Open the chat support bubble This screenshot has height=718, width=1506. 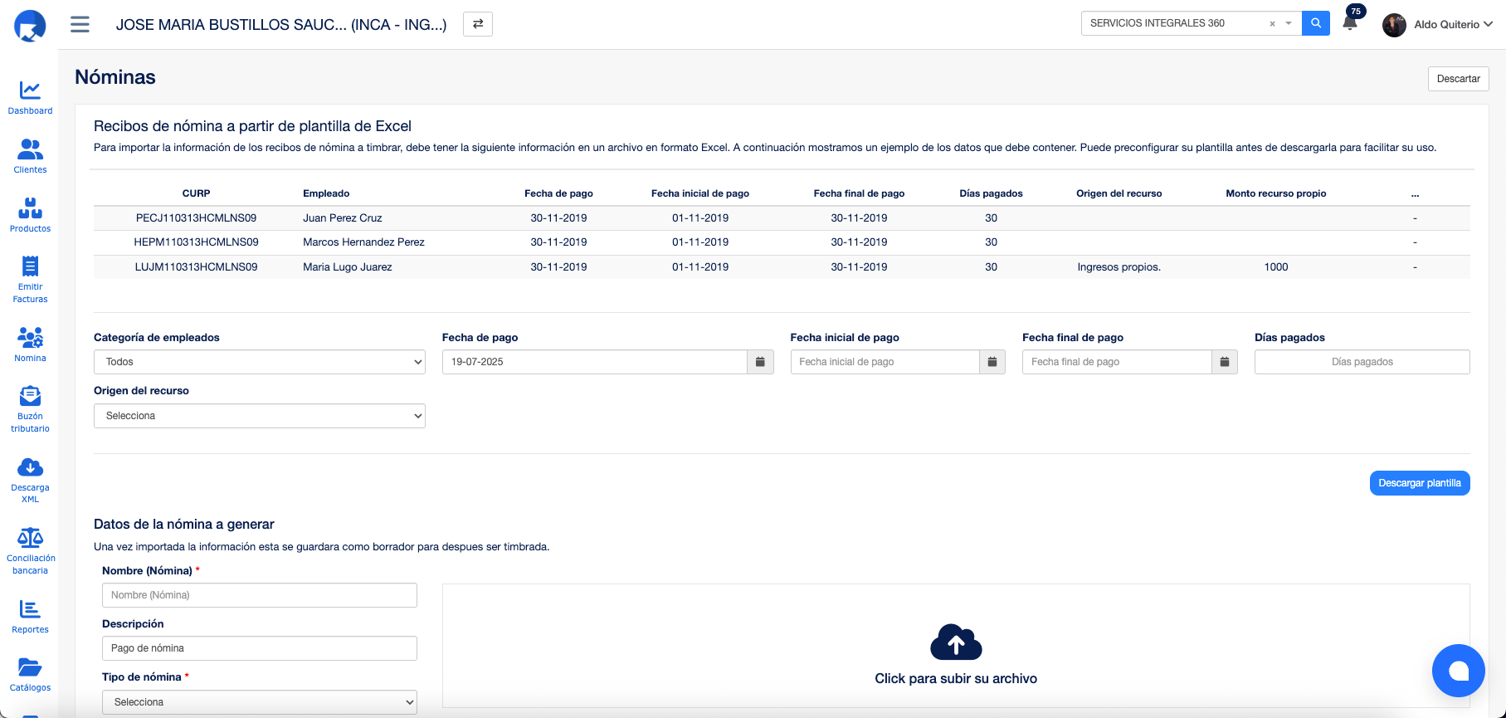coord(1458,671)
